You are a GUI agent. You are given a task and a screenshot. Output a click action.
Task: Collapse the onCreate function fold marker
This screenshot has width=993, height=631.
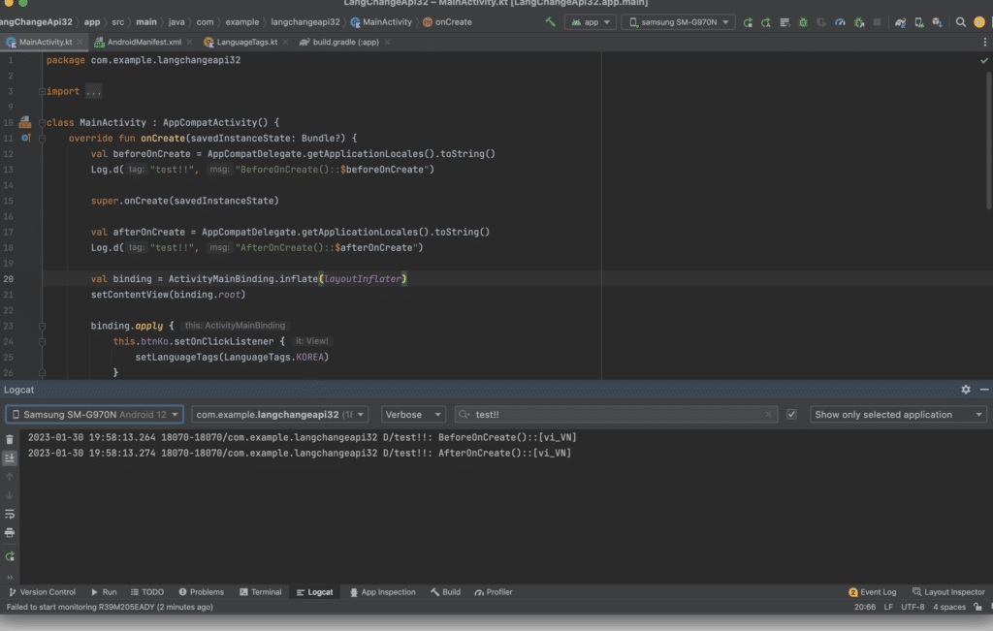tap(42, 139)
